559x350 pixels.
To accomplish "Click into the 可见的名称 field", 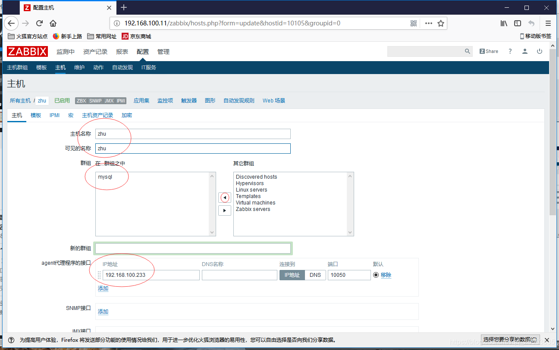I will click(x=193, y=149).
